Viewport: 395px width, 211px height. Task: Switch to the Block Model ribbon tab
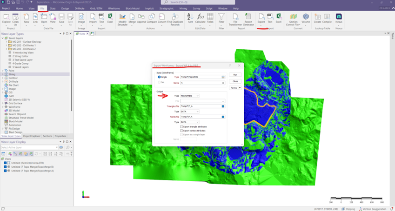(132, 8)
